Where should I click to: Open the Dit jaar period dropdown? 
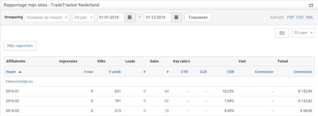coord(83,17)
